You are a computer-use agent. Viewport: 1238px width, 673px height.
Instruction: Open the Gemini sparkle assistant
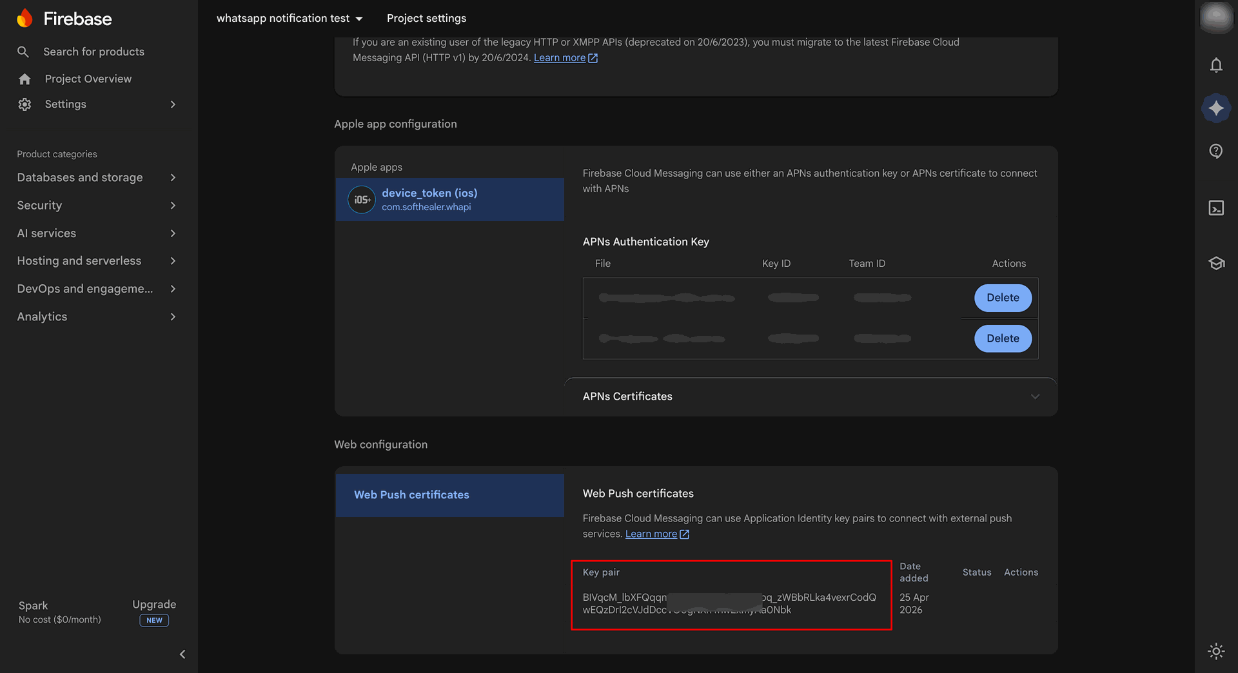(x=1216, y=108)
